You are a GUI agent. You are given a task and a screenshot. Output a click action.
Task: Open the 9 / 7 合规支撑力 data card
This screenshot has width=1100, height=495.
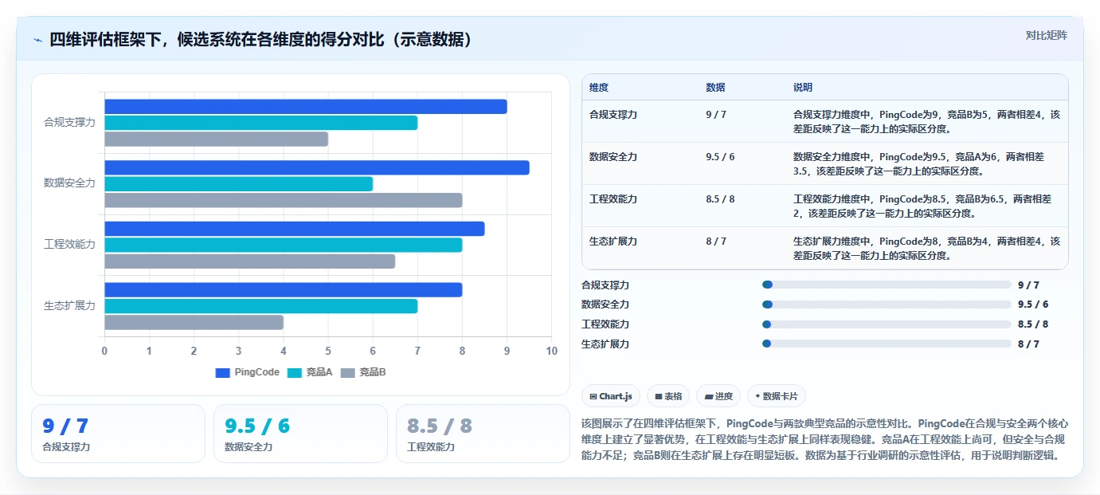119,434
